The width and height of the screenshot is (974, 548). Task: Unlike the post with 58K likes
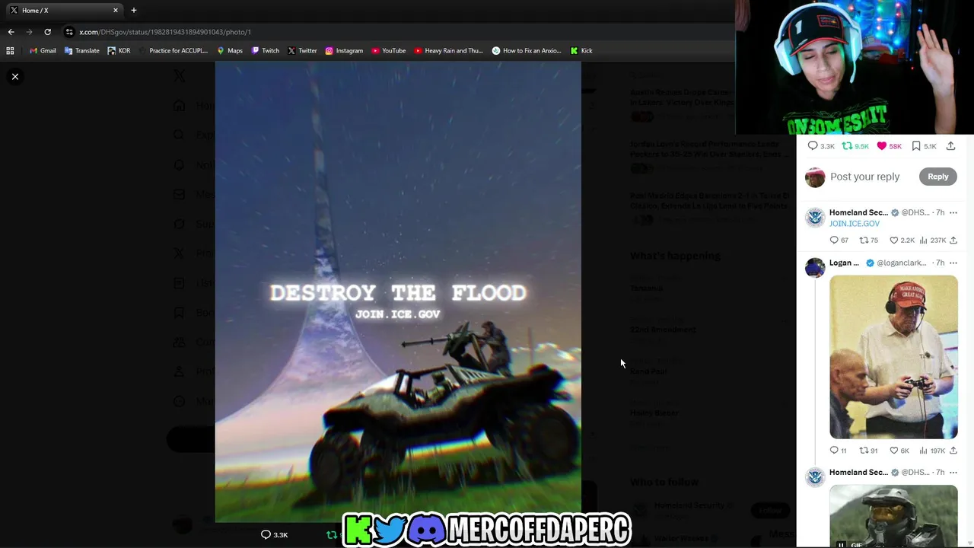point(889,146)
